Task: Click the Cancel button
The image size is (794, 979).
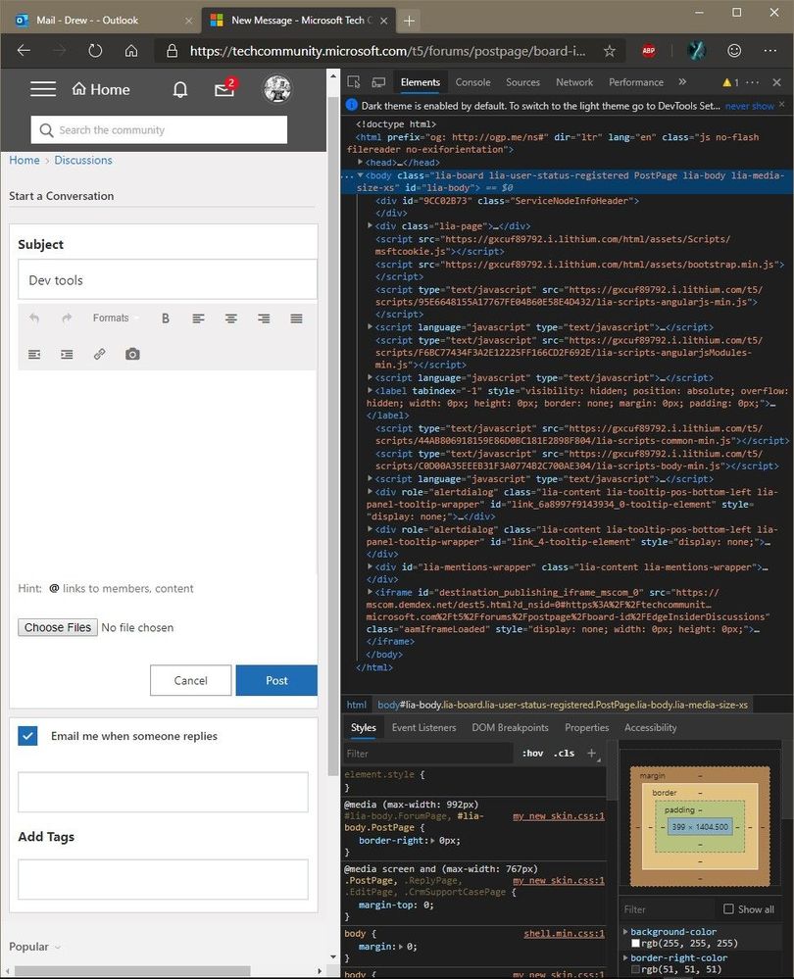Action: point(190,680)
